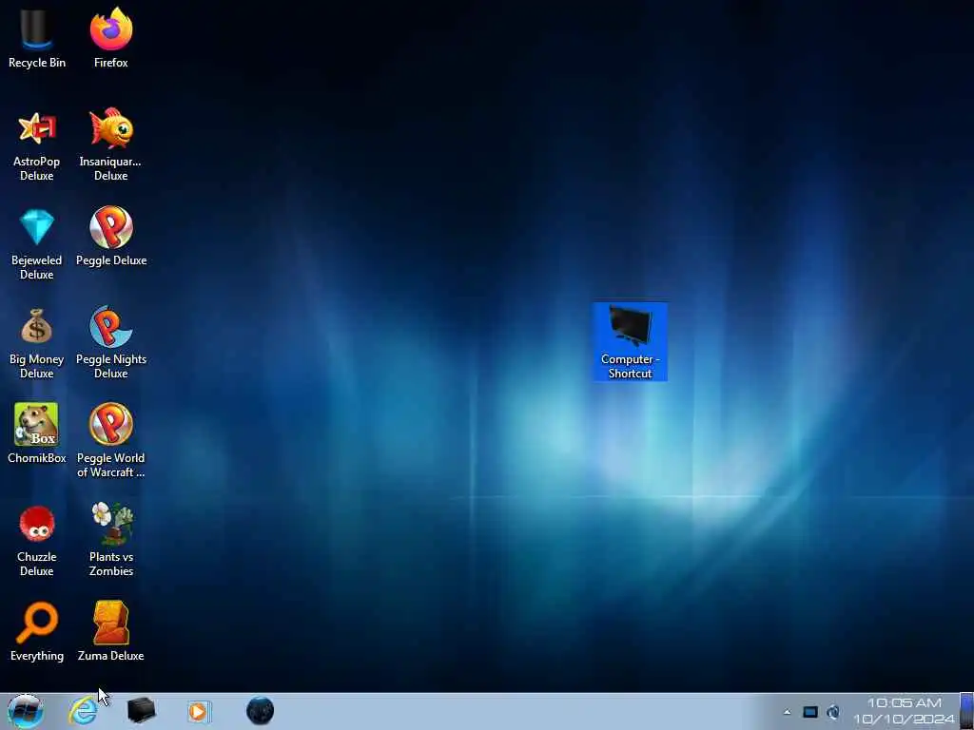Show hidden system tray icons arrow
This screenshot has height=730, width=974.
click(787, 712)
